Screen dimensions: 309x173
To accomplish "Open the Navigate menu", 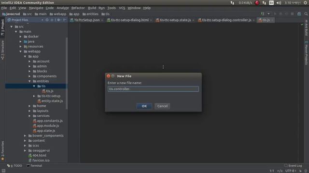I will pyautogui.click(x=36, y=8).
